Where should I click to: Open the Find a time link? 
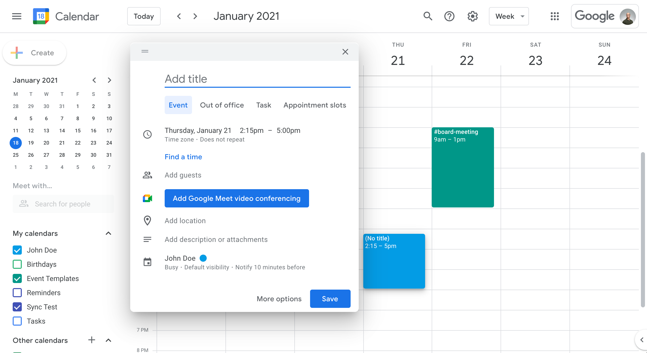click(x=183, y=157)
